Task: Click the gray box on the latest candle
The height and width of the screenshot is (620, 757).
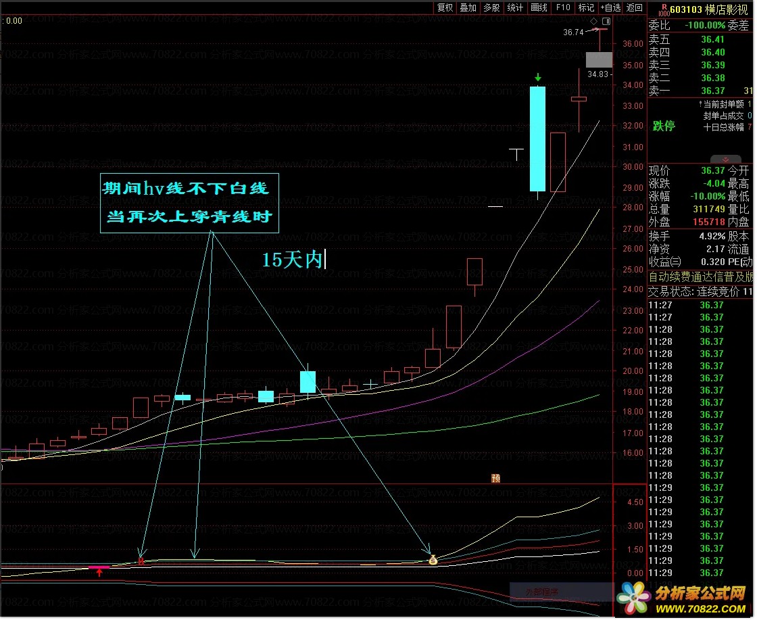Action: (599, 60)
